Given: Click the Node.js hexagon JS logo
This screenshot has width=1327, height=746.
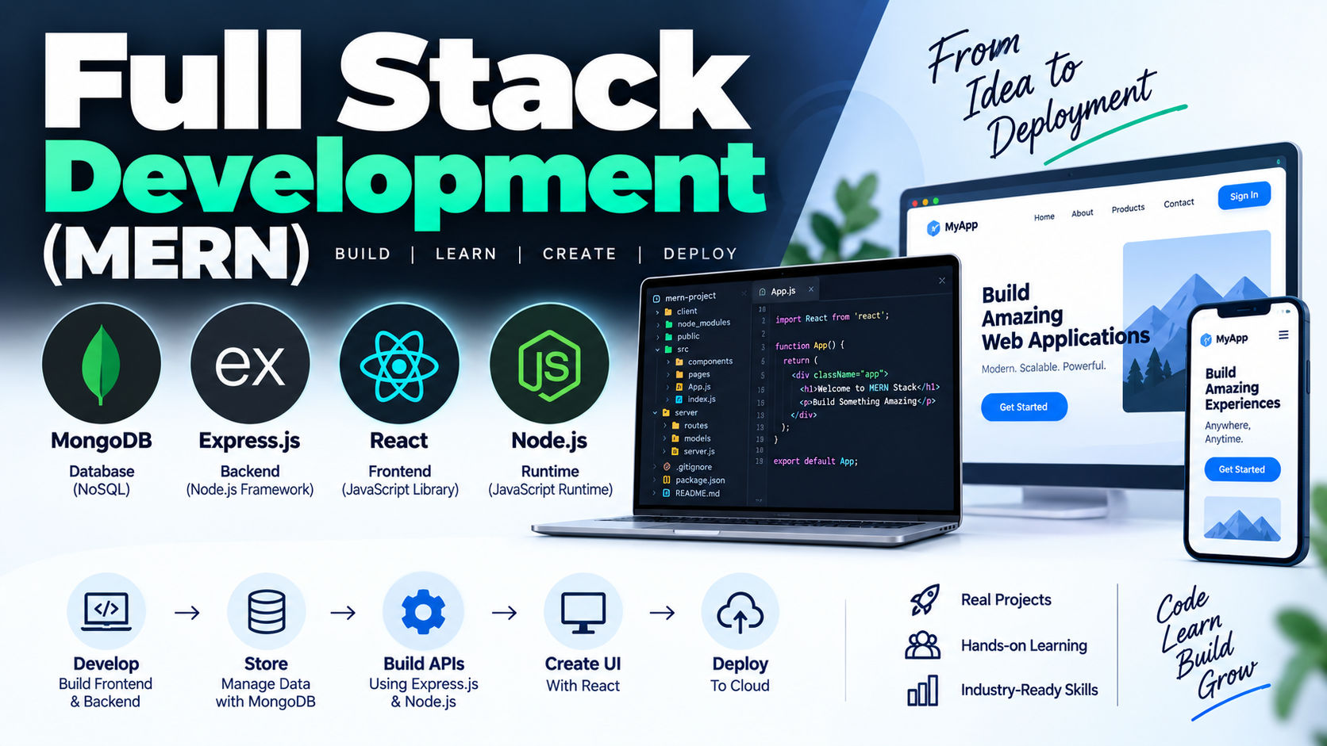Looking at the screenshot, I should (549, 364).
